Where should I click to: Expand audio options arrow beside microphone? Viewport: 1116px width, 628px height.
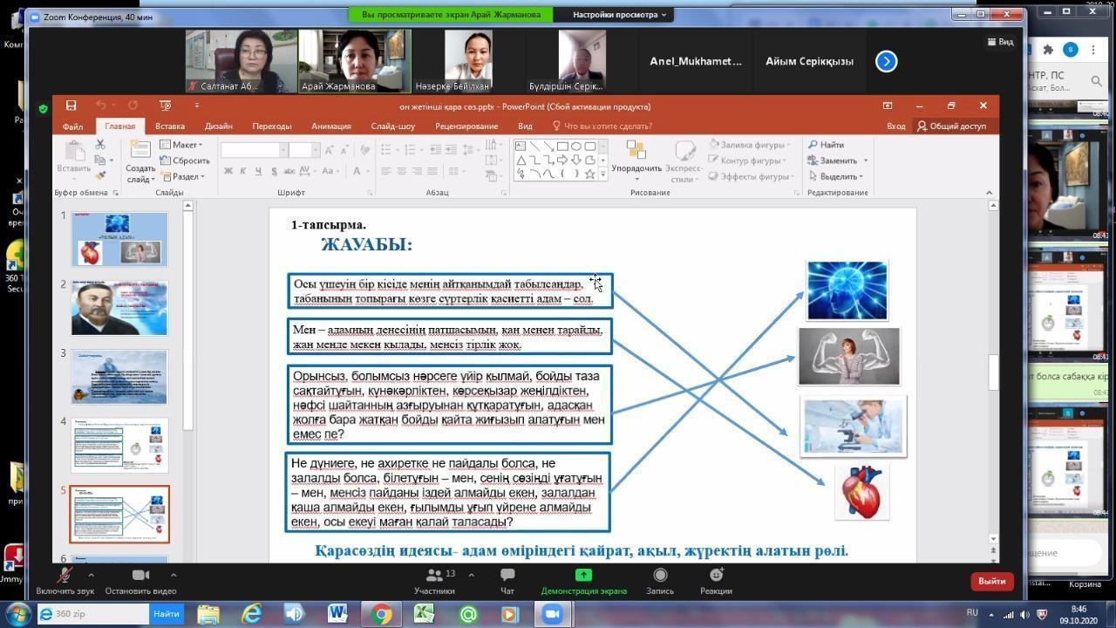click(x=91, y=575)
